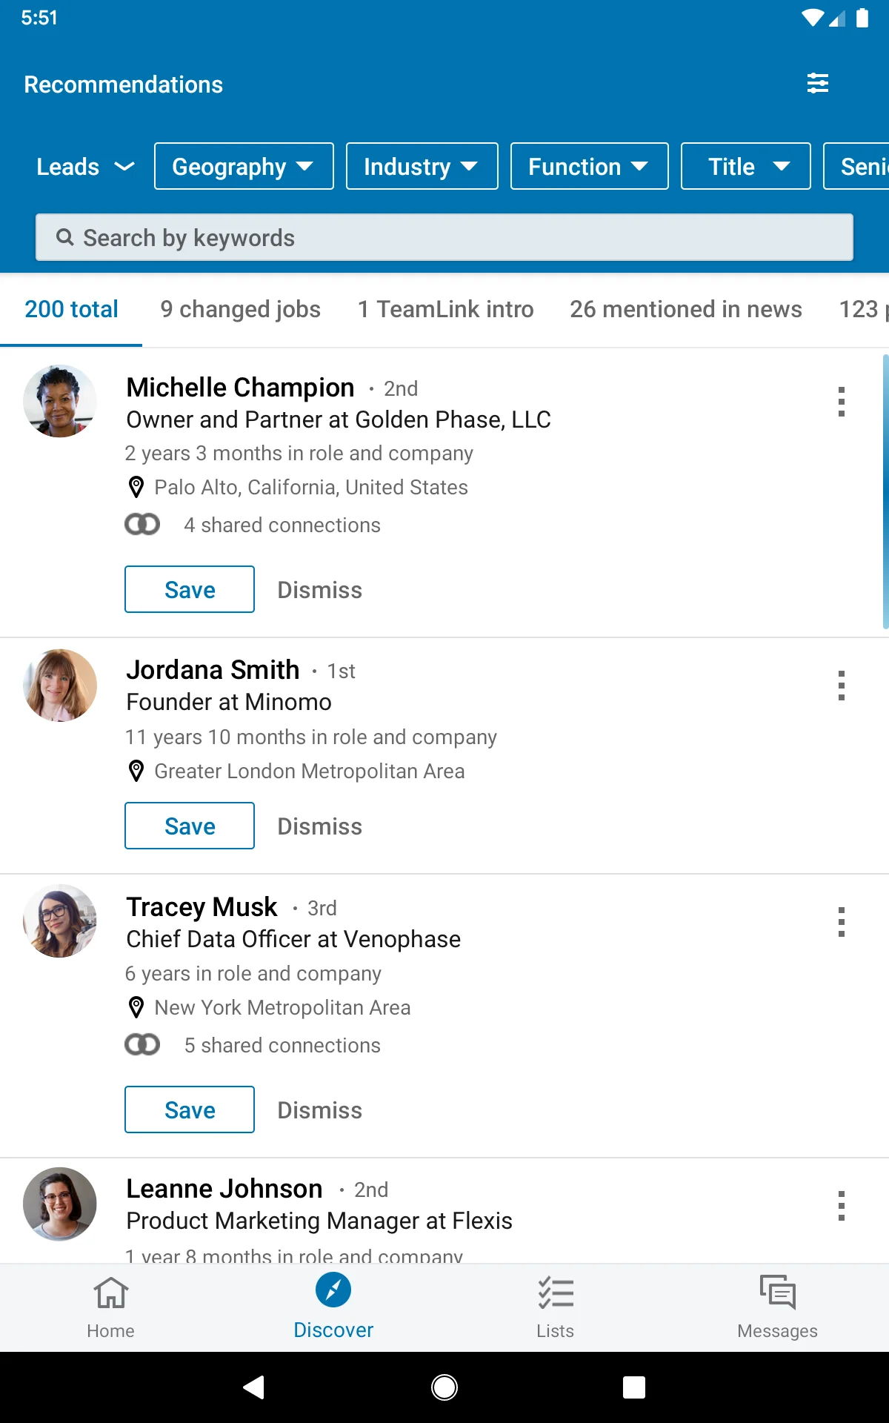This screenshot has height=1423, width=889.
Task: Open more options for Tracey Musk
Action: click(x=842, y=922)
